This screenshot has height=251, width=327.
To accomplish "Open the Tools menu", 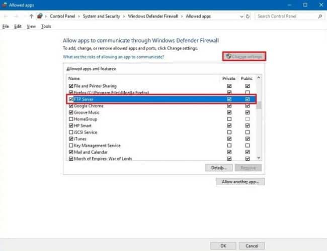I will click(46, 26).
